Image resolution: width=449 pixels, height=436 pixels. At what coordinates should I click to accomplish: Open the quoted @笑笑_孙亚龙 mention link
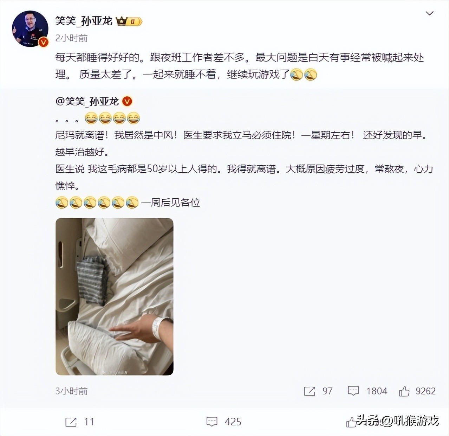coord(87,102)
